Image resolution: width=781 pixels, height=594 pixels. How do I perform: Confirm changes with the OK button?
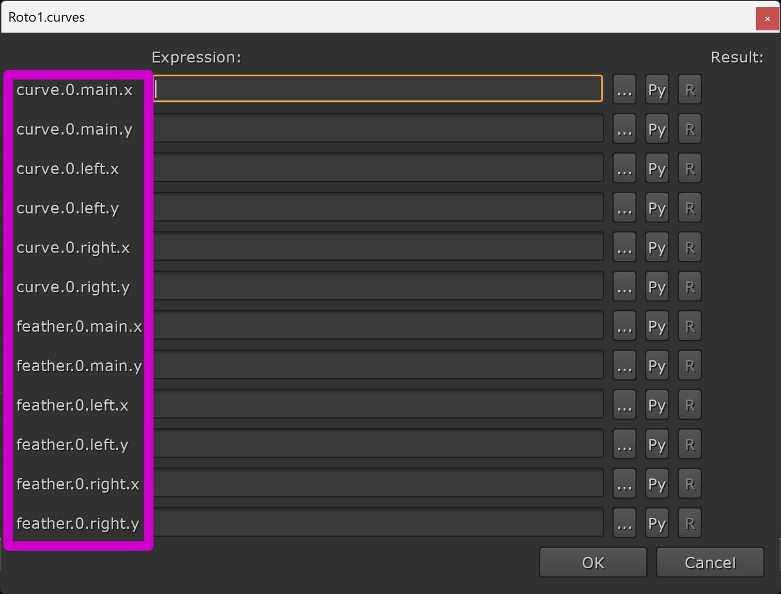pos(592,562)
